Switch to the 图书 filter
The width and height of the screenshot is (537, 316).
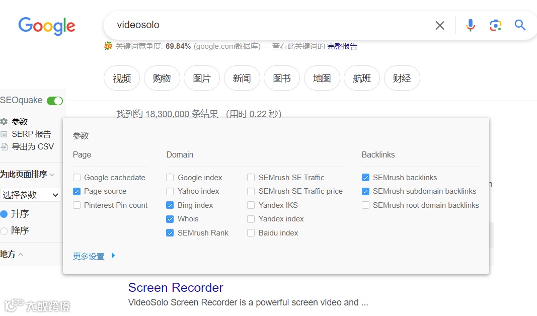[282, 78]
